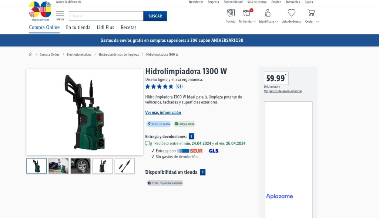This screenshot has height=218, width=379.
Task: Click help icon beside Entrega y devoluciones
Action: click(x=191, y=136)
